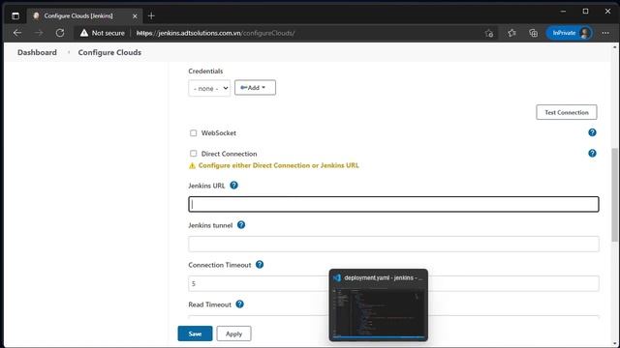Viewport: 620px width, 348px height.
Task: Open the Credentials none dropdown
Action: (209, 88)
